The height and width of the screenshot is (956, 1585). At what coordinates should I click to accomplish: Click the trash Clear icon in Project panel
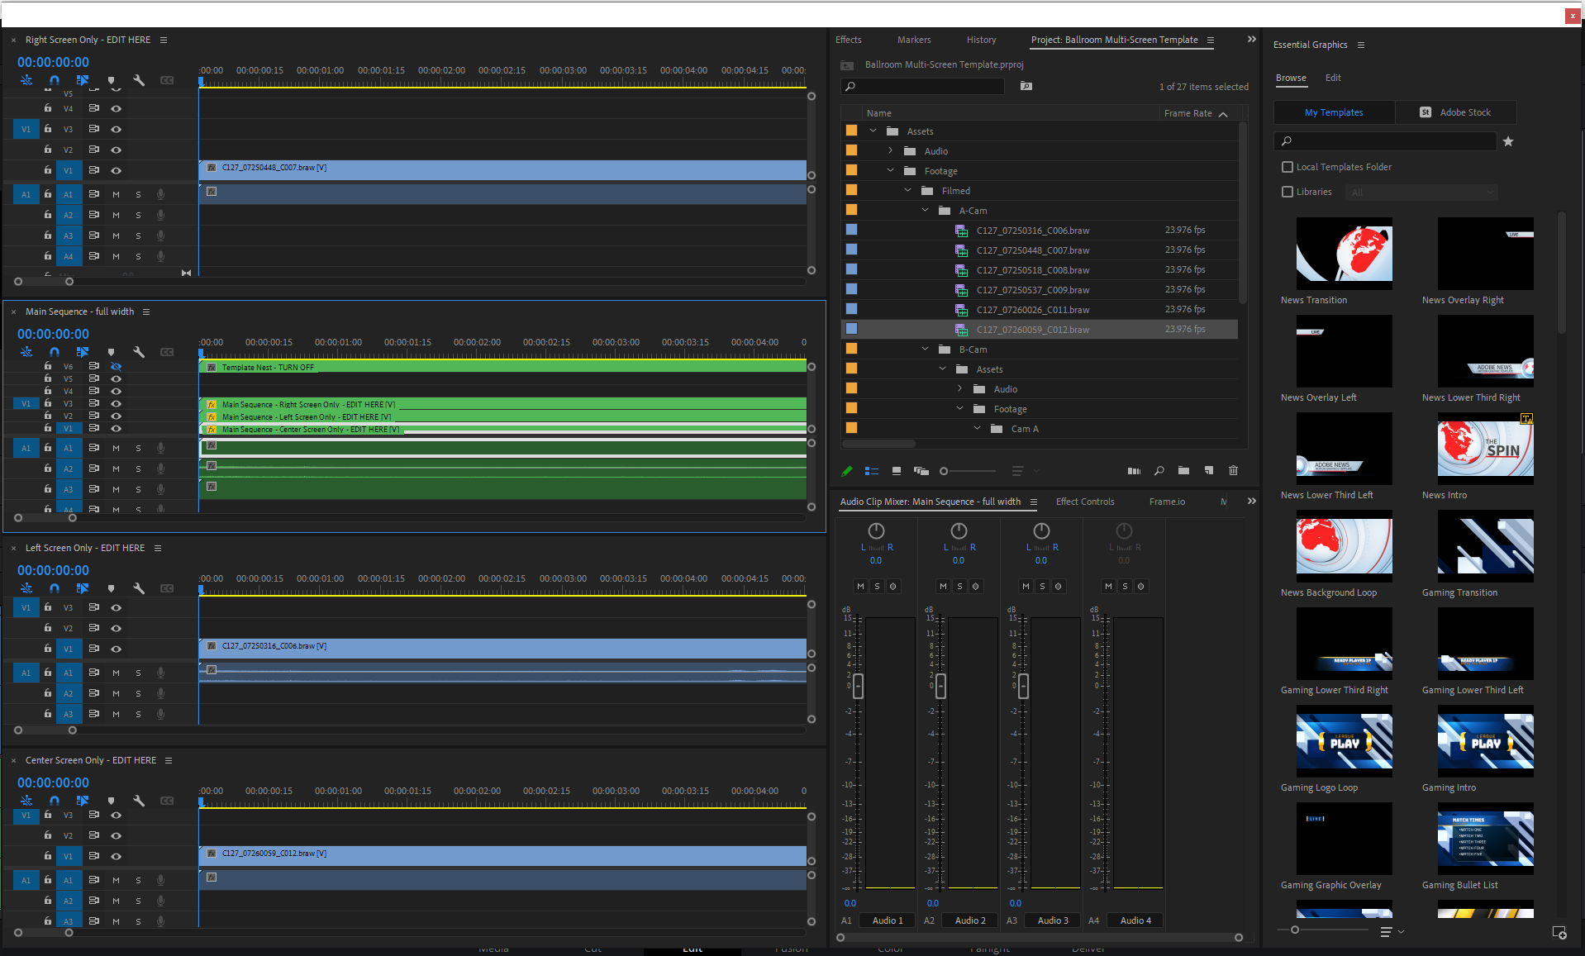click(x=1234, y=471)
